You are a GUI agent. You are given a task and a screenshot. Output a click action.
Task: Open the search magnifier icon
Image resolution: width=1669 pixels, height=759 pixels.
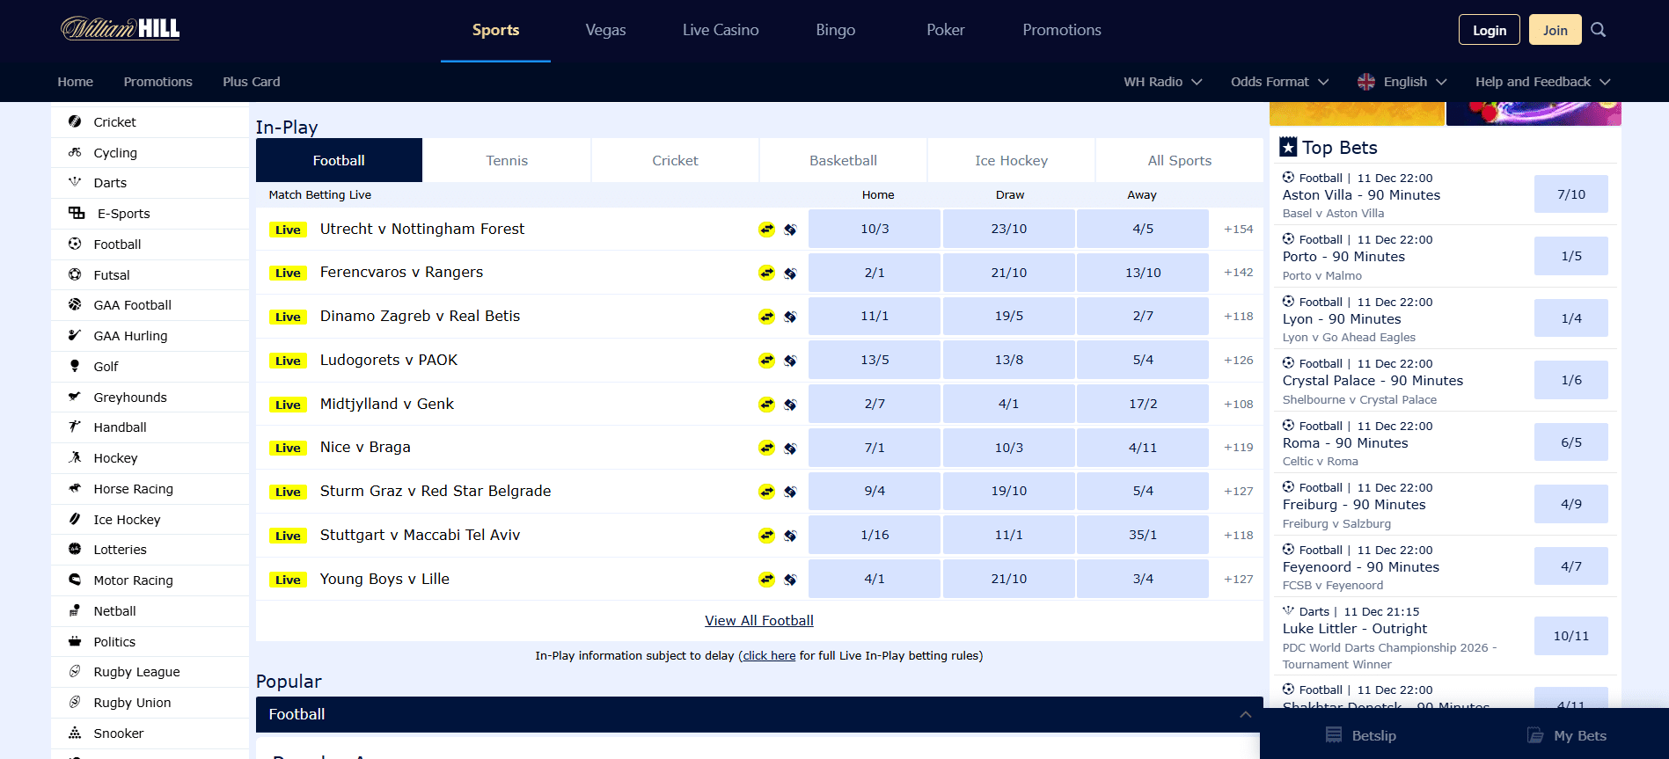coord(1599,30)
